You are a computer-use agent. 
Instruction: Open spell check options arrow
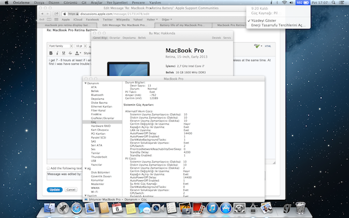click(261, 46)
